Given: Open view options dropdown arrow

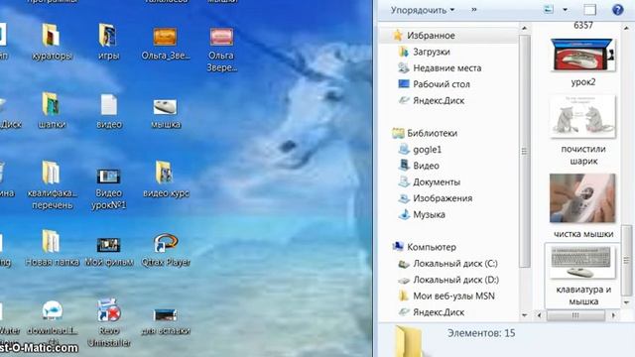Looking at the screenshot, I should click(x=565, y=10).
